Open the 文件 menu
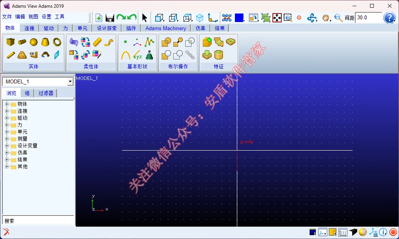The width and height of the screenshot is (399, 239). 7,17
